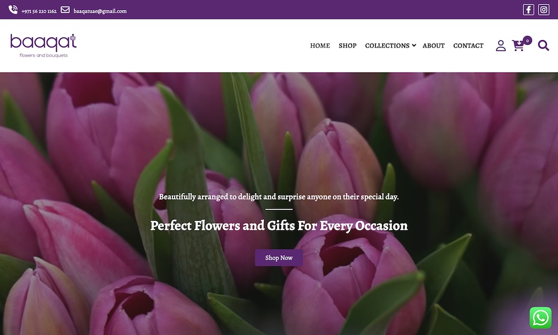The height and width of the screenshot is (335, 558).
Task: Click the Perfect Flowers and Gifts headline
Action: [x=279, y=226]
